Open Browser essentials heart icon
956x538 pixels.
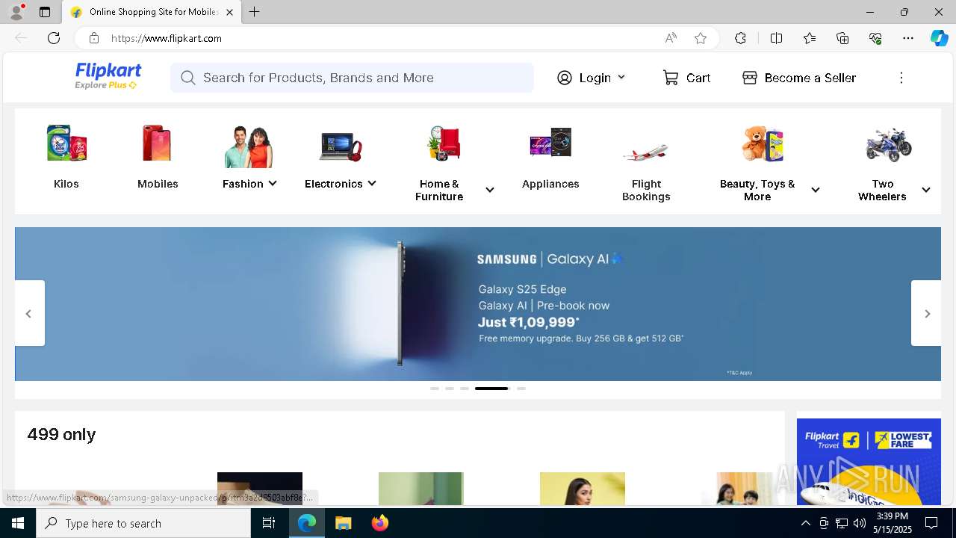(875, 38)
